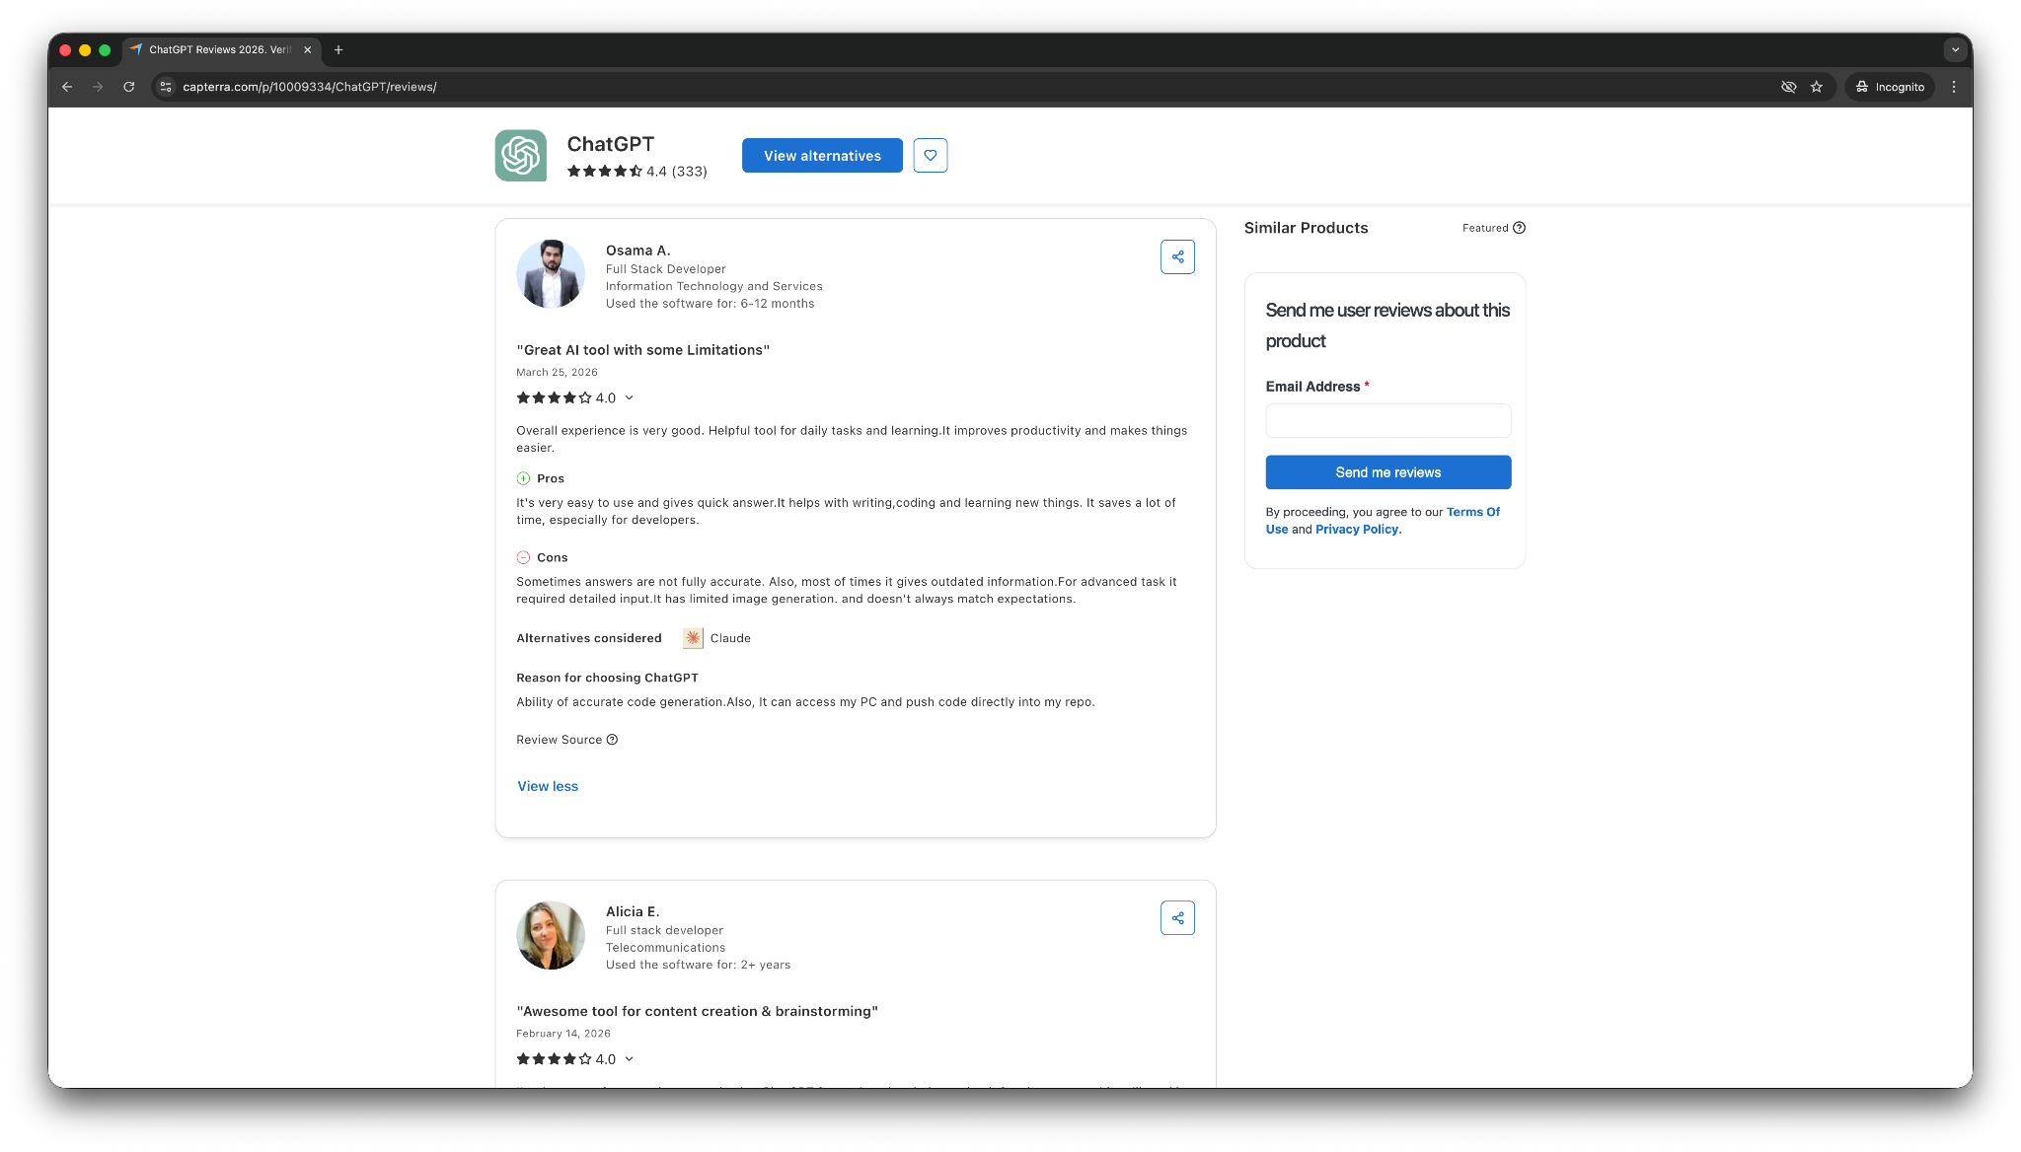Click the Review Source info icon
2021x1152 pixels.
point(612,740)
